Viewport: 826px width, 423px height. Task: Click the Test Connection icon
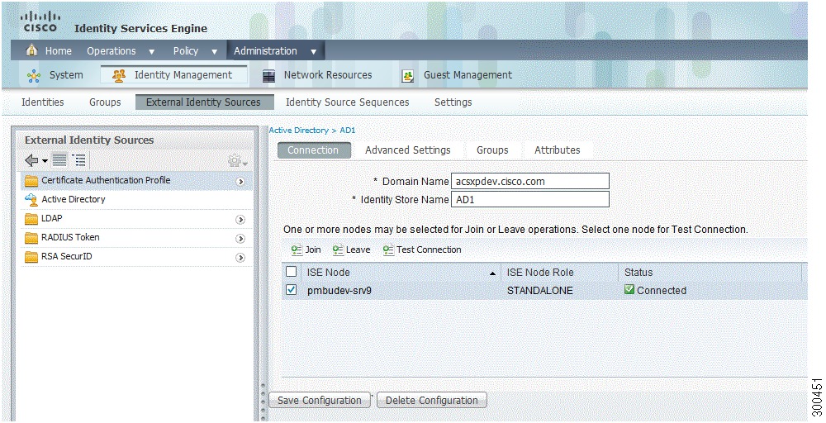[x=388, y=250]
